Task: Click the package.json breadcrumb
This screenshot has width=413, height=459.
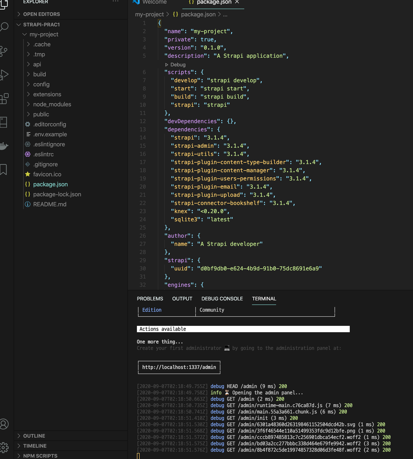Action: pyautogui.click(x=198, y=14)
